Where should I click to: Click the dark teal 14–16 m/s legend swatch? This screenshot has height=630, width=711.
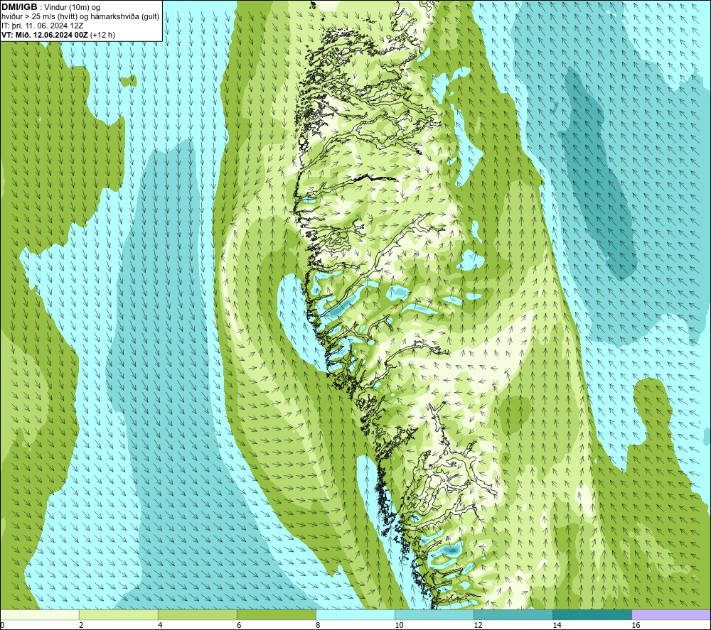coord(592,615)
